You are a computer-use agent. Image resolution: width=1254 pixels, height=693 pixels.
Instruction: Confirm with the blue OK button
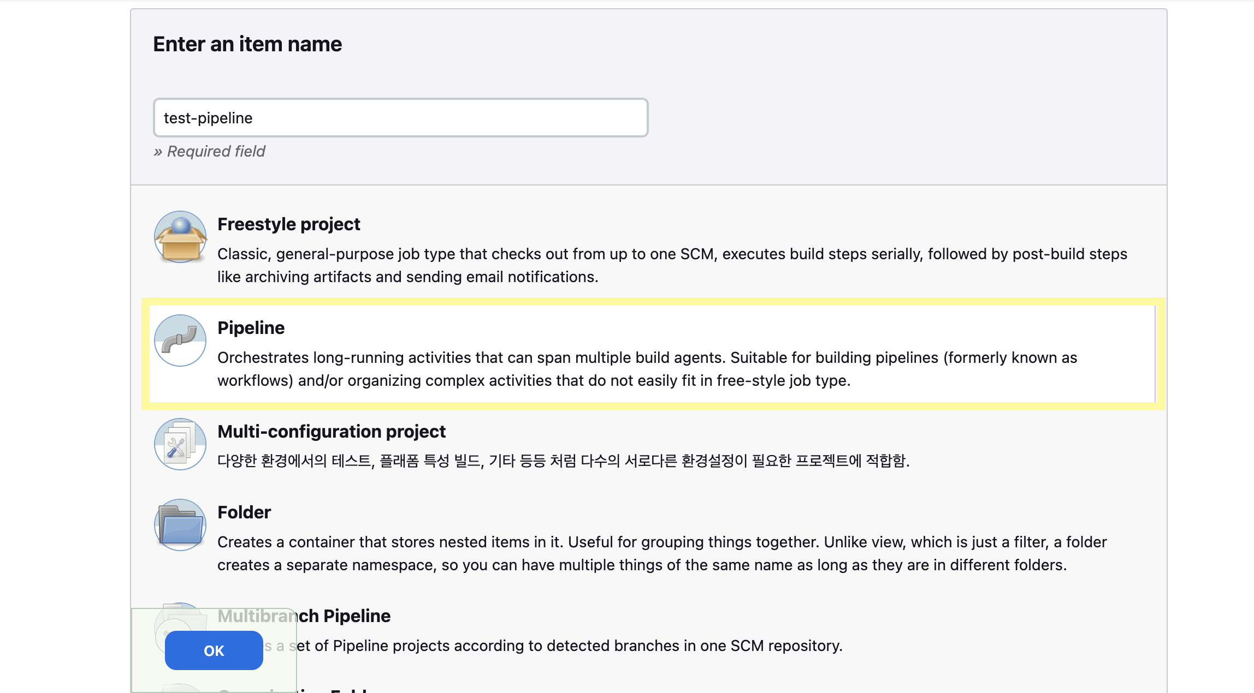tap(214, 650)
